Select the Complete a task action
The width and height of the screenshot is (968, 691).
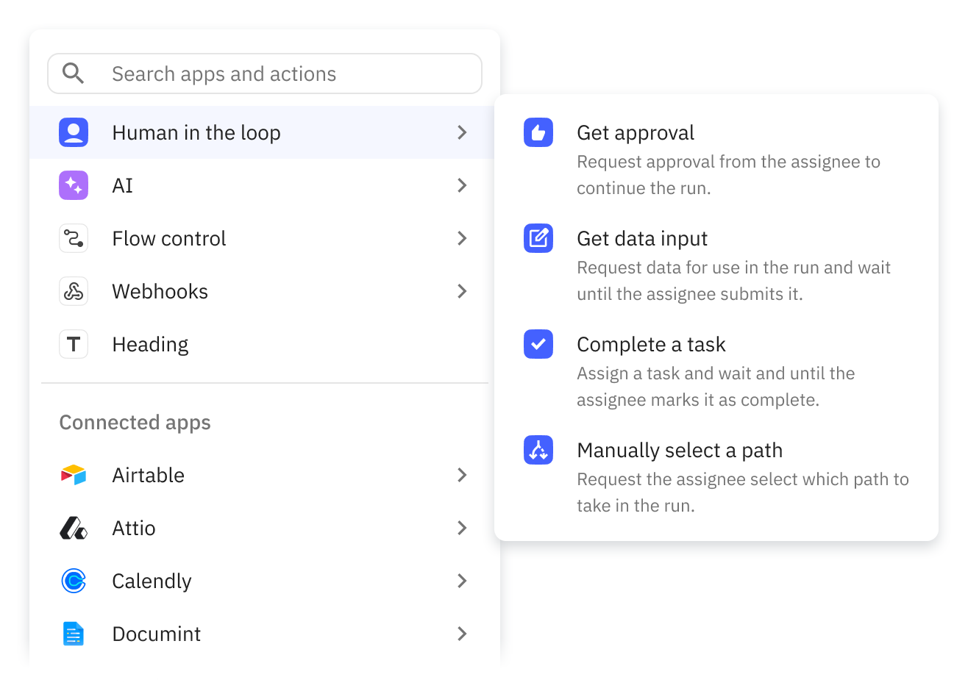pyautogui.click(x=651, y=345)
